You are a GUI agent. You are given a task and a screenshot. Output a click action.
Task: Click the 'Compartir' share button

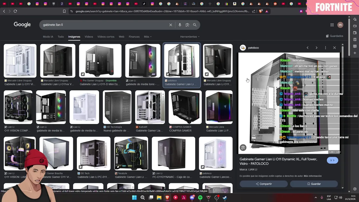click(264, 184)
